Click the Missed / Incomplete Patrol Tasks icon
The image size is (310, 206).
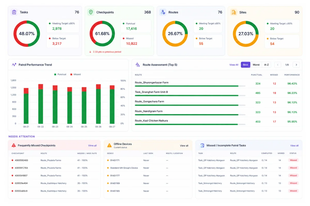pos(202,145)
